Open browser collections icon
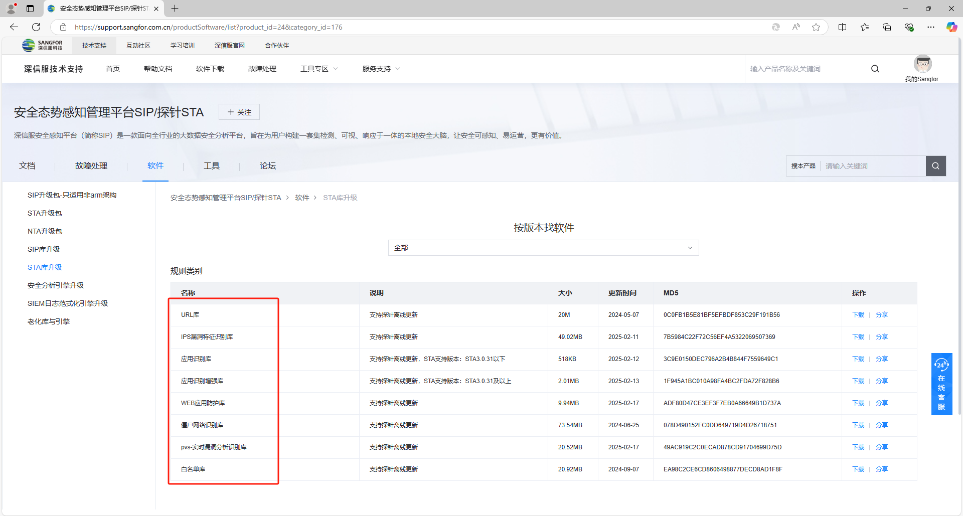The width and height of the screenshot is (963, 516). tap(887, 27)
